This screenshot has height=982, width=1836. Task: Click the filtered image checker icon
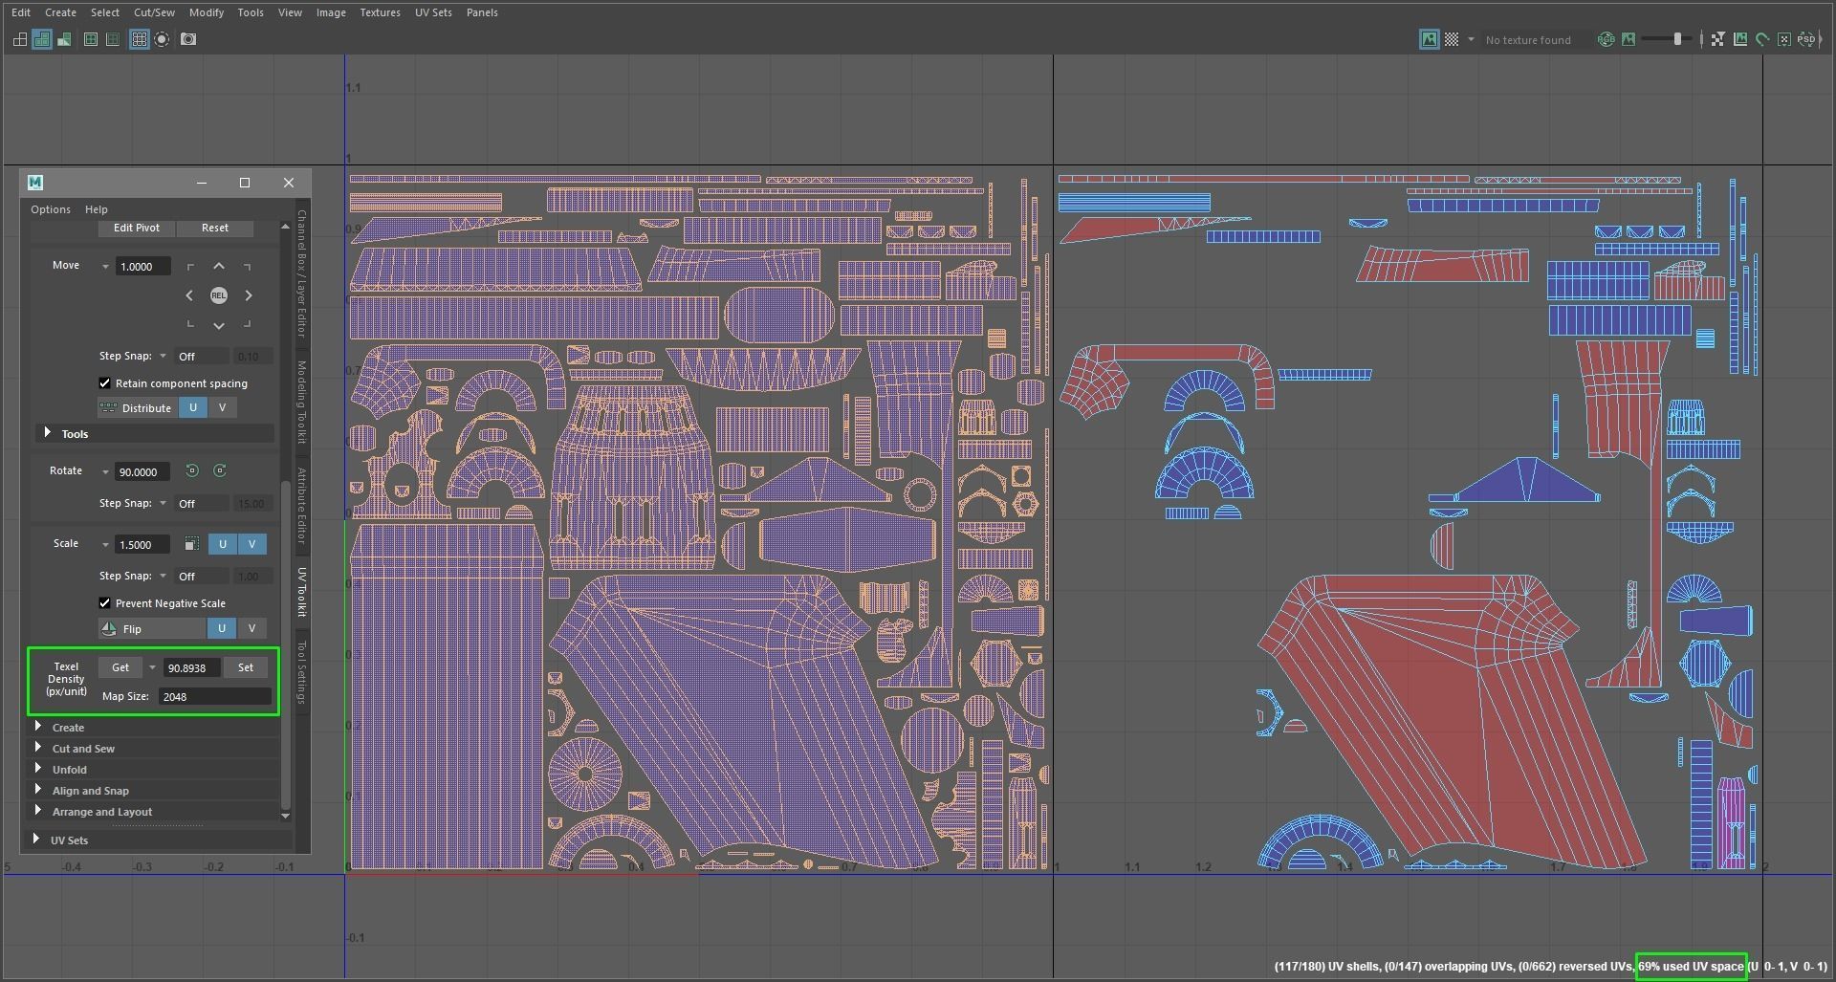(x=1717, y=39)
